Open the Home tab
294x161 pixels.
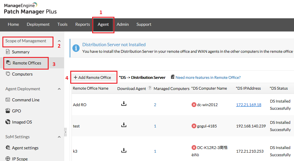pyautogui.click(x=13, y=24)
